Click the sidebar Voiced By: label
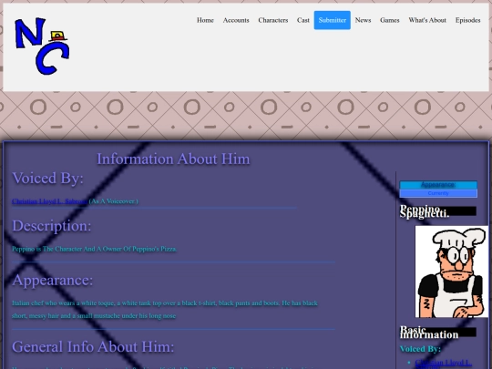 [420, 349]
